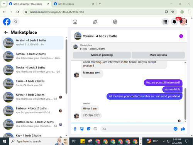193x145 pixels.
Task: Open the weather widget showing 18°C
Action: pyautogui.click(x=152, y=142)
